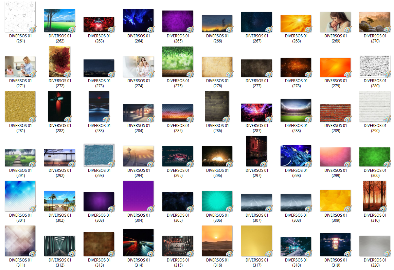The image size is (394, 270).
Task: Select the old parchment paper image (276)
Action: click(x=217, y=67)
